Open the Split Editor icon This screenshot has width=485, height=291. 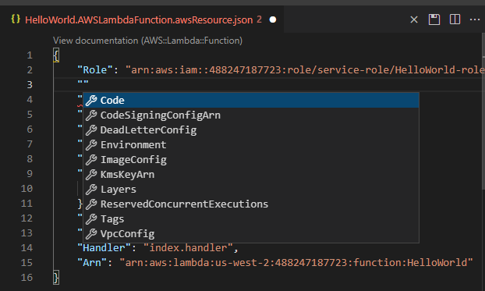click(455, 20)
